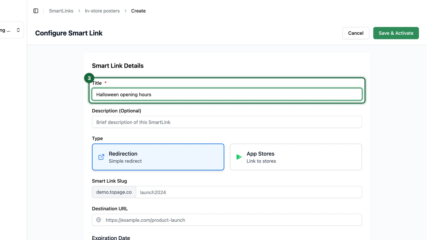427x240 pixels.
Task: Click the 'demo.topage.co' domain prefix
Action: tap(114, 192)
